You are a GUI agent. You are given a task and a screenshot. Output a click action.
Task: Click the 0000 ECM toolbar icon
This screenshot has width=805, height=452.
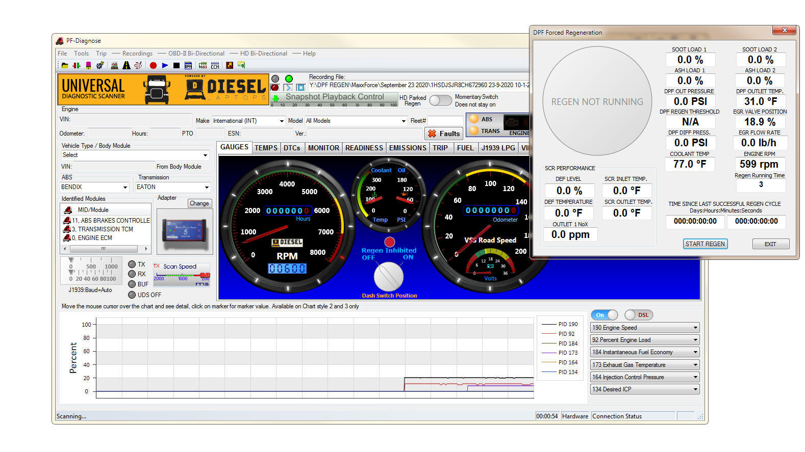pyautogui.click(x=215, y=65)
